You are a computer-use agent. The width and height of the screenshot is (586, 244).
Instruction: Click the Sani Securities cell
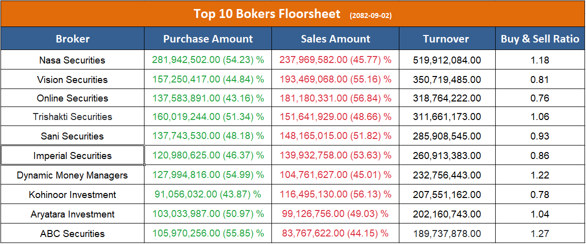click(72, 136)
